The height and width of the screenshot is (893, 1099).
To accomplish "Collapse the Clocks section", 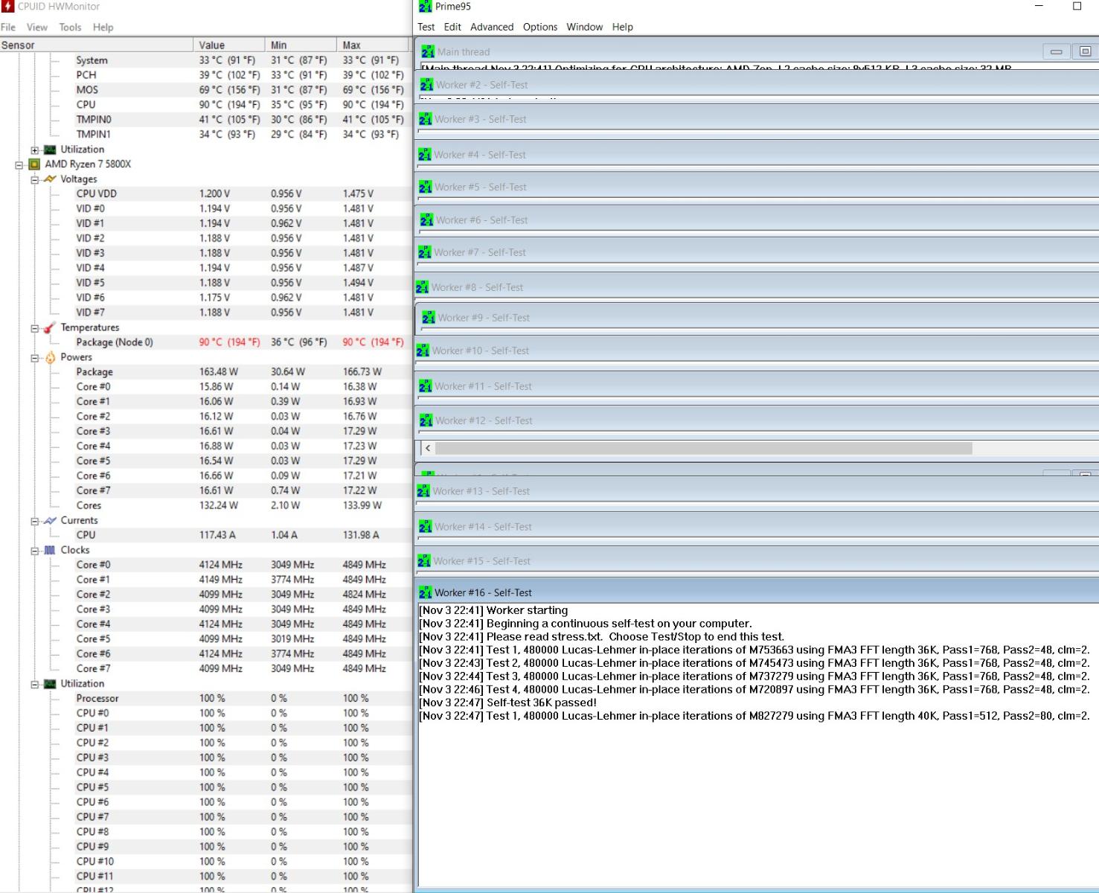I will click(x=34, y=551).
